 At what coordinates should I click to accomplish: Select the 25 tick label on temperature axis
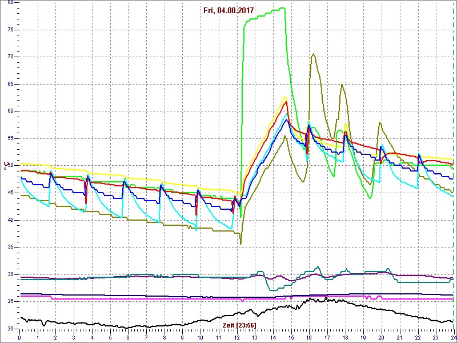coord(10,302)
